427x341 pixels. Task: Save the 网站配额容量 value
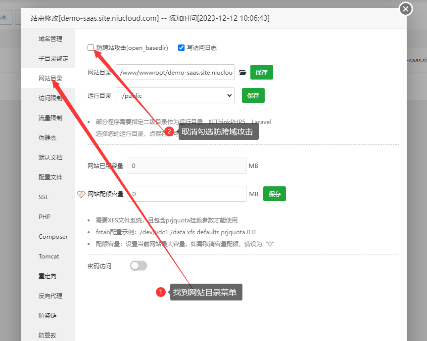[x=274, y=194]
